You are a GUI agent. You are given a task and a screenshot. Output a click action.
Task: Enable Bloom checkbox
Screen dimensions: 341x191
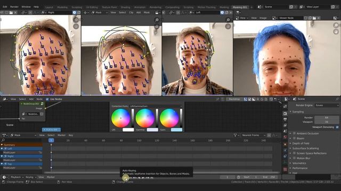[294, 138]
